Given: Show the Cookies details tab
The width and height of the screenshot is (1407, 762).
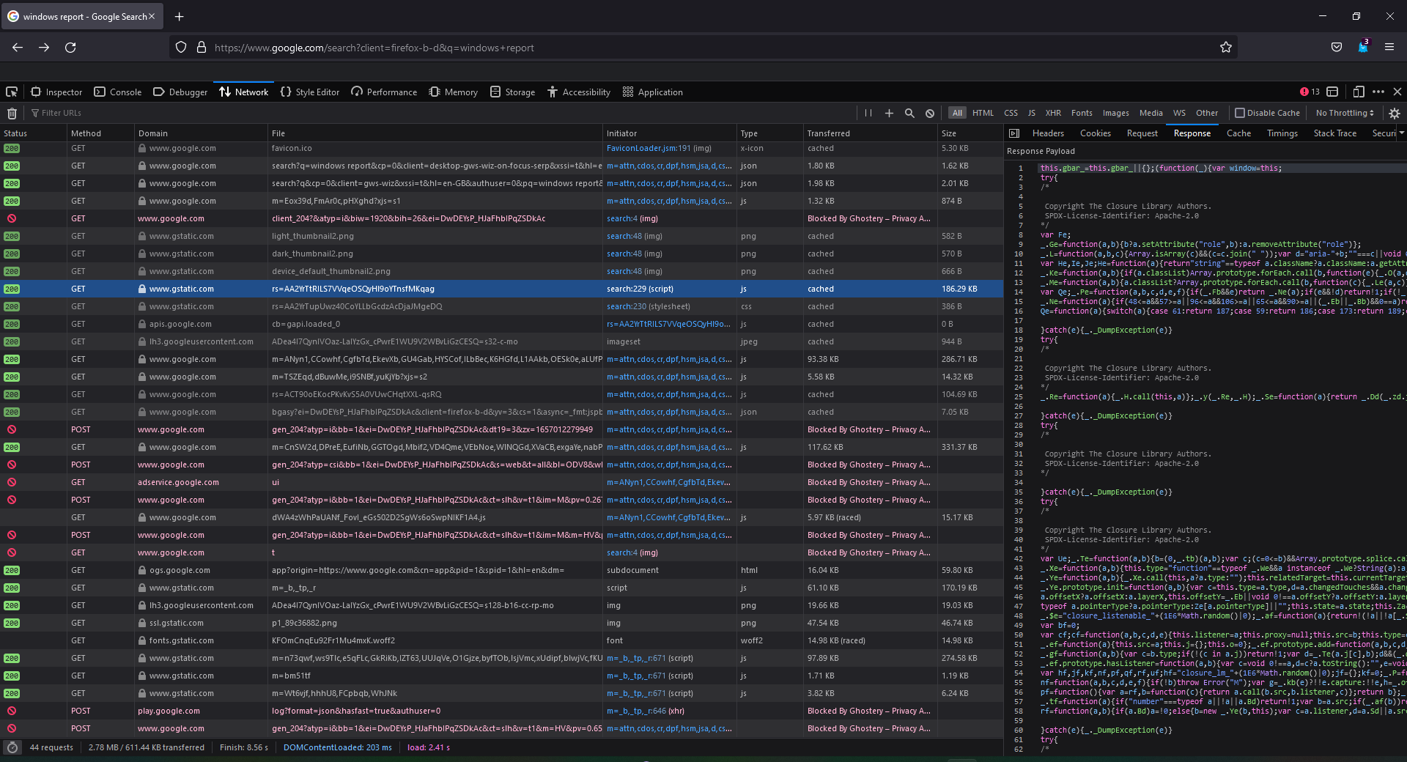Looking at the screenshot, I should click(1095, 133).
